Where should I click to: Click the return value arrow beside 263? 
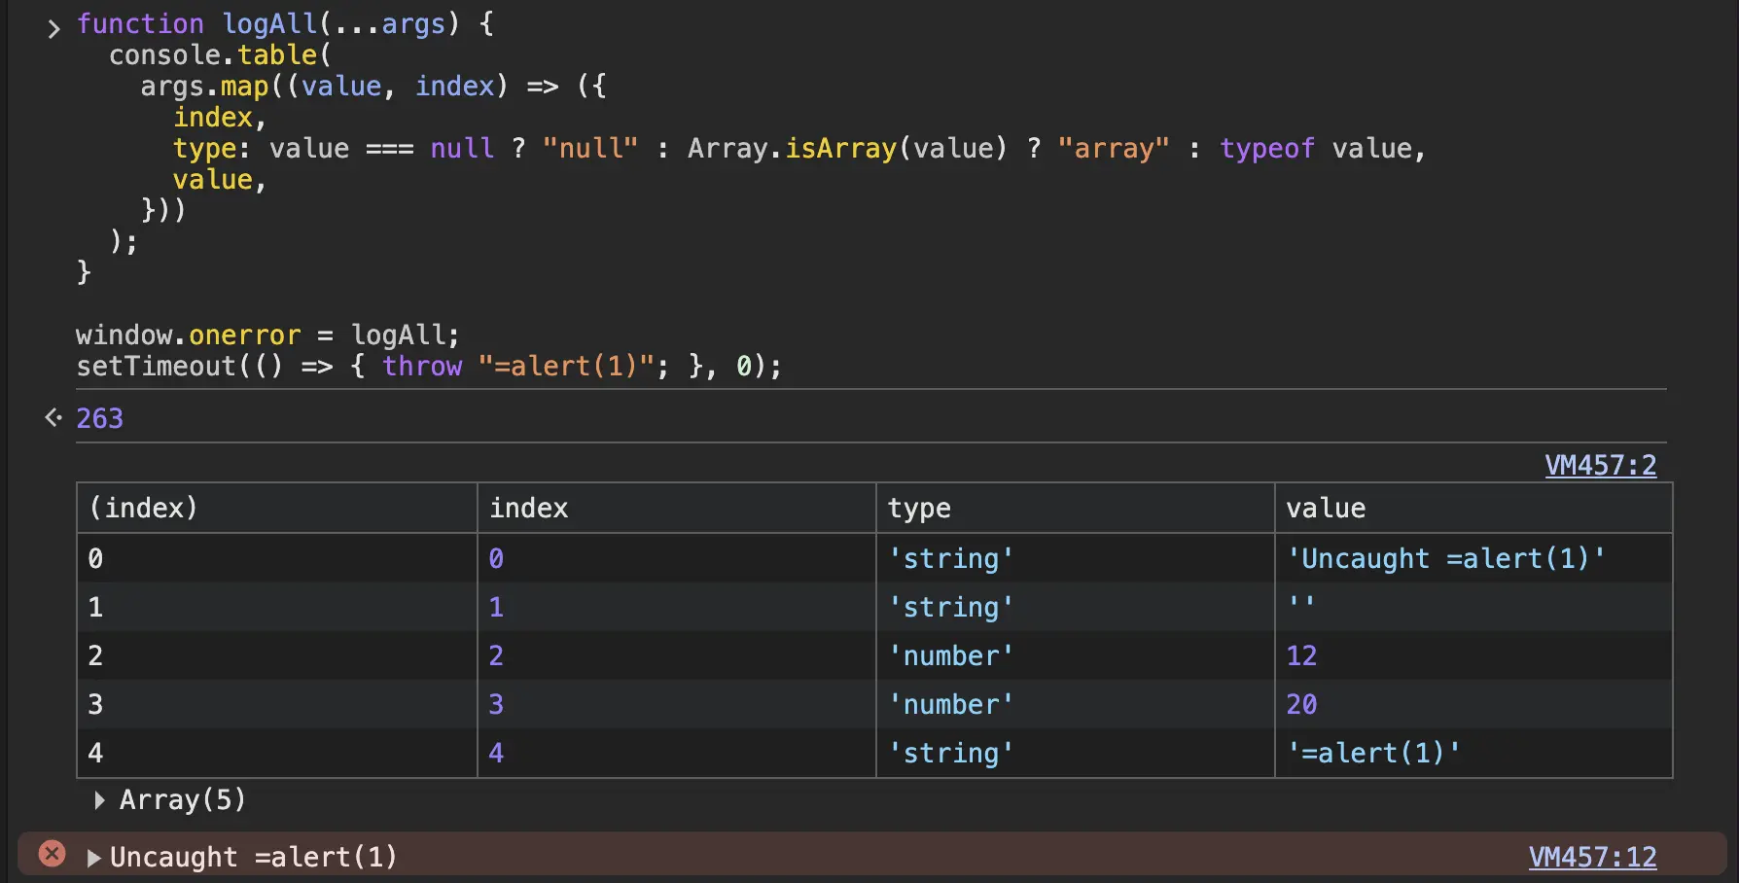click(x=53, y=417)
